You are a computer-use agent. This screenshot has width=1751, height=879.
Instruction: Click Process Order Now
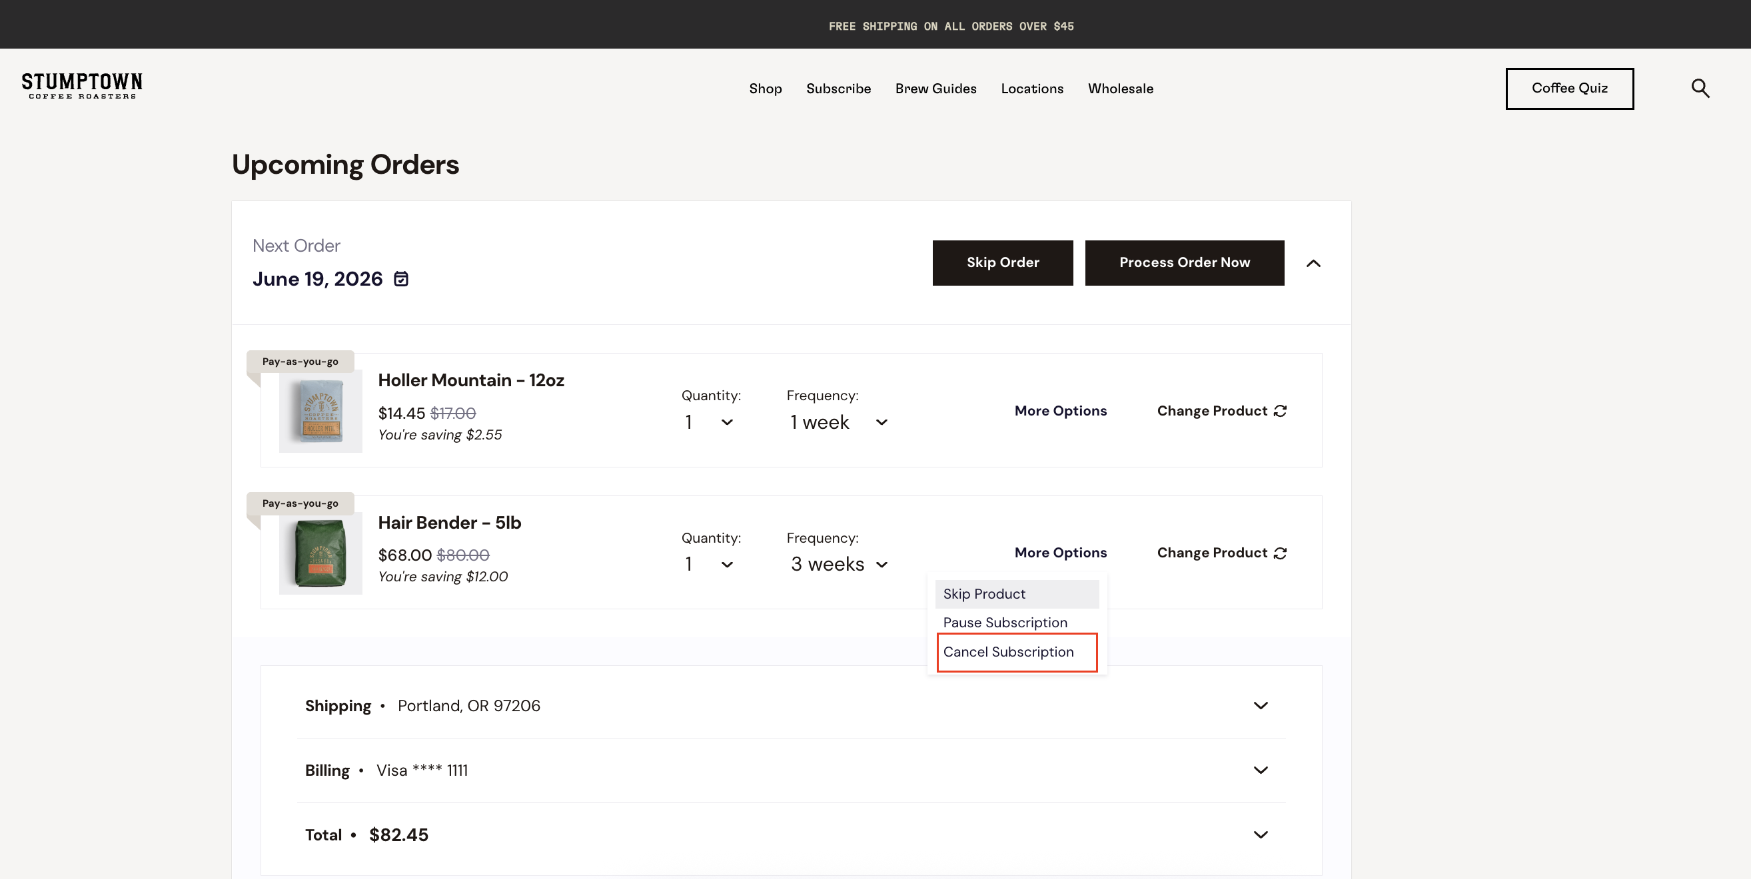pos(1184,263)
